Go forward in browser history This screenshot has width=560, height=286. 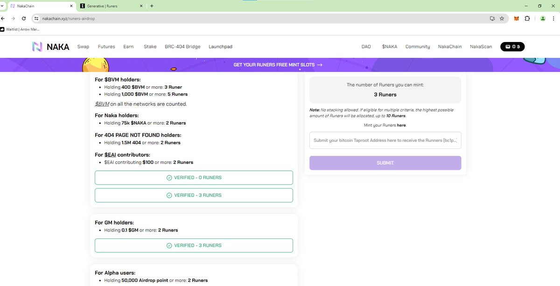coord(13,18)
